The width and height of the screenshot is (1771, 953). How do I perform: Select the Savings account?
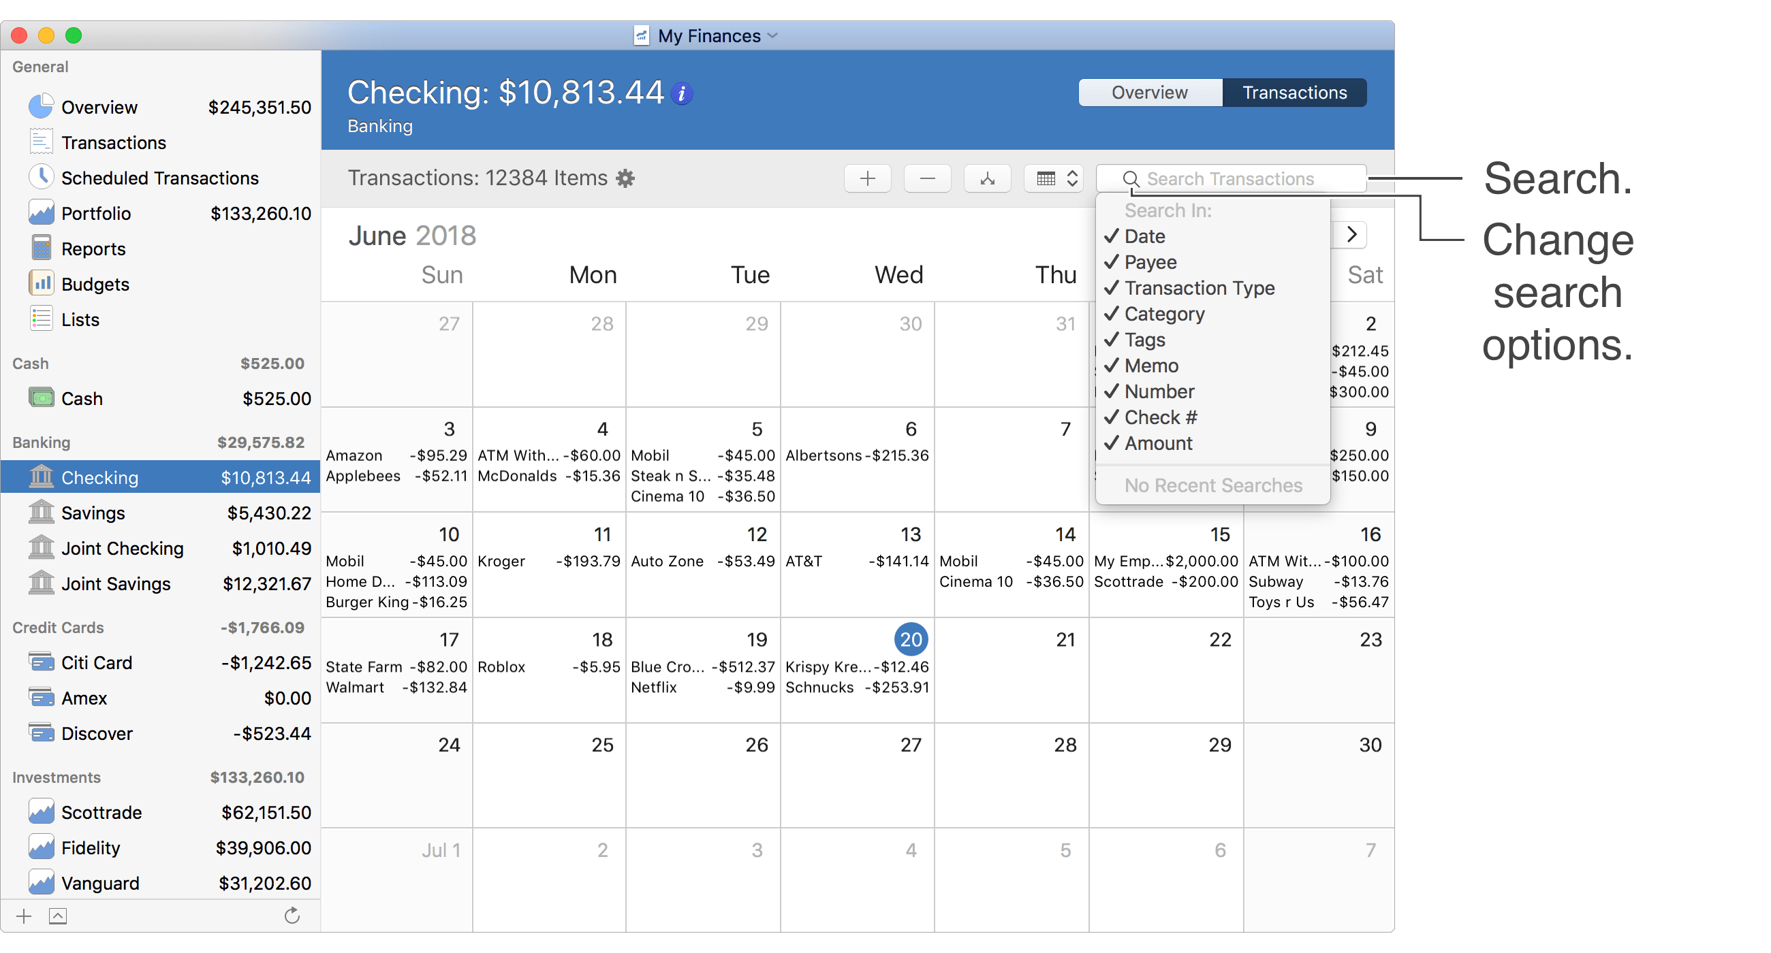(93, 513)
